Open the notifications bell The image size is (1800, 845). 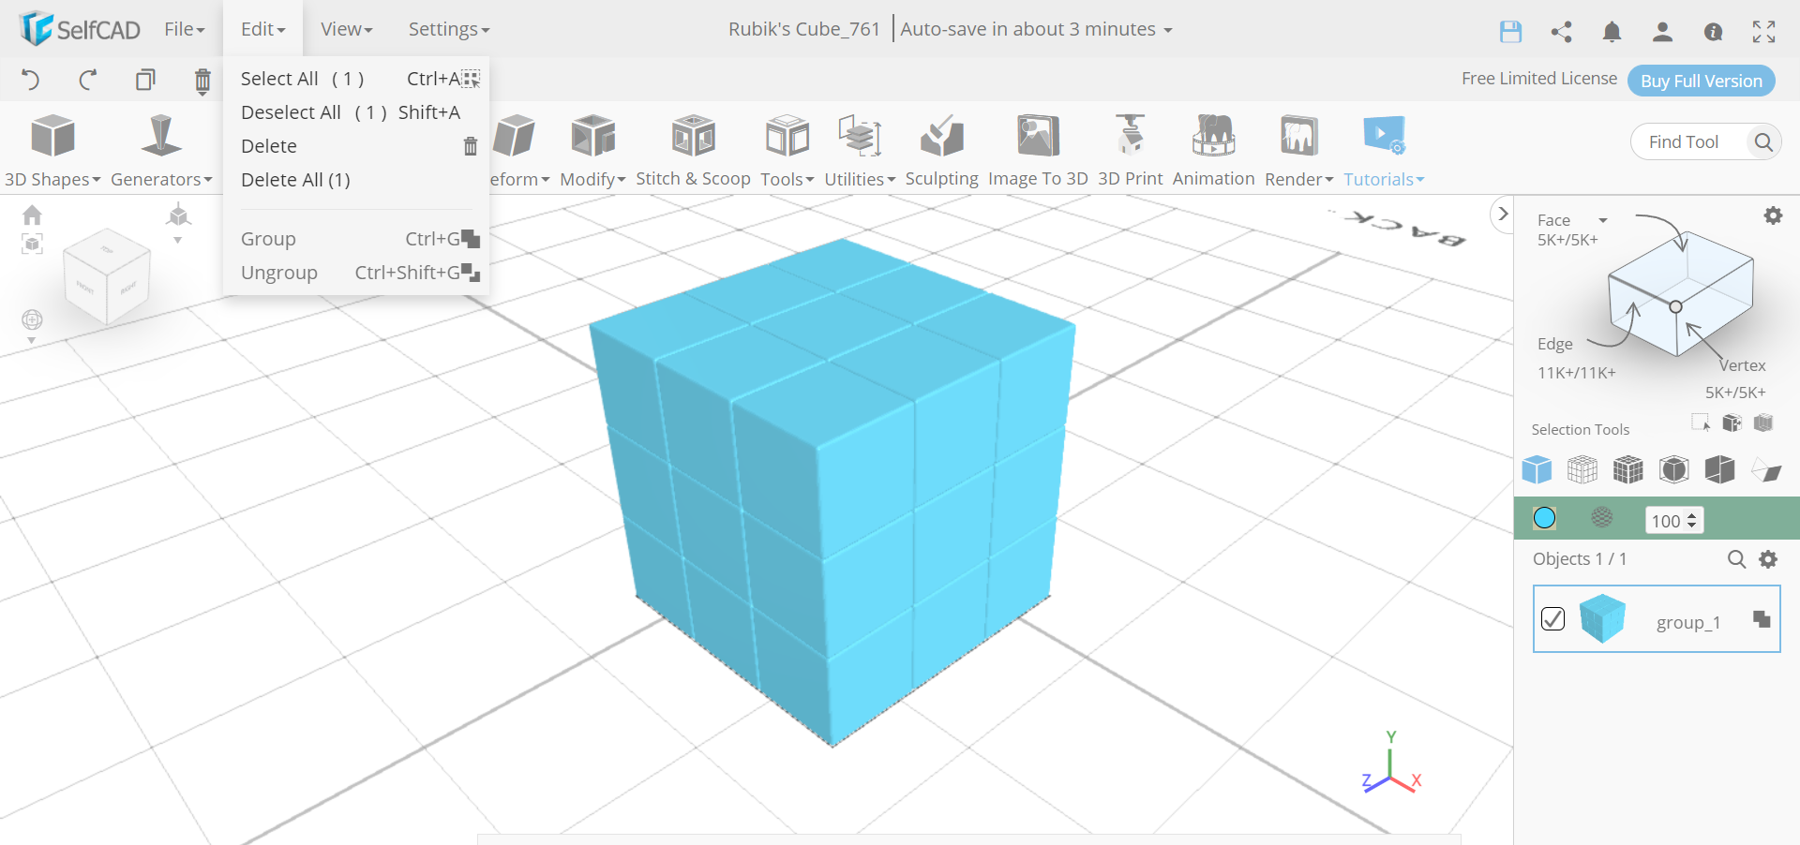pyautogui.click(x=1612, y=32)
